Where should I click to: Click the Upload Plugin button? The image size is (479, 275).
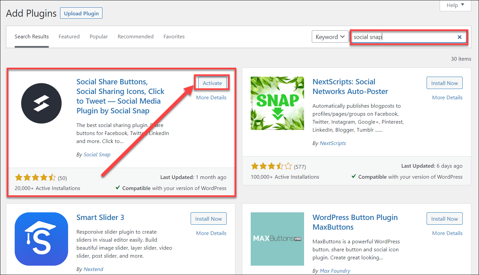(x=81, y=13)
